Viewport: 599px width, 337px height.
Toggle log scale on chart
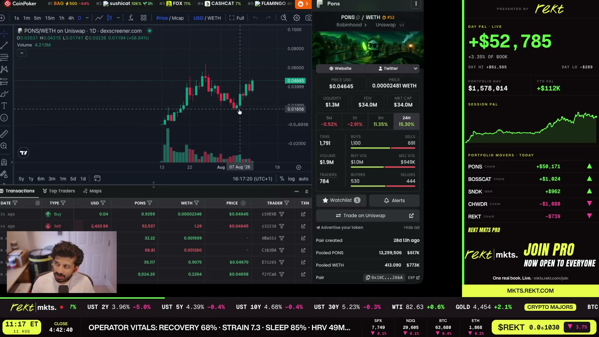[291, 179]
